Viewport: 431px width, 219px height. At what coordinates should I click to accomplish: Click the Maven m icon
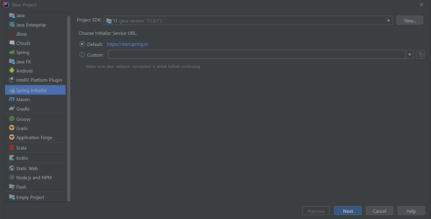(x=12, y=99)
